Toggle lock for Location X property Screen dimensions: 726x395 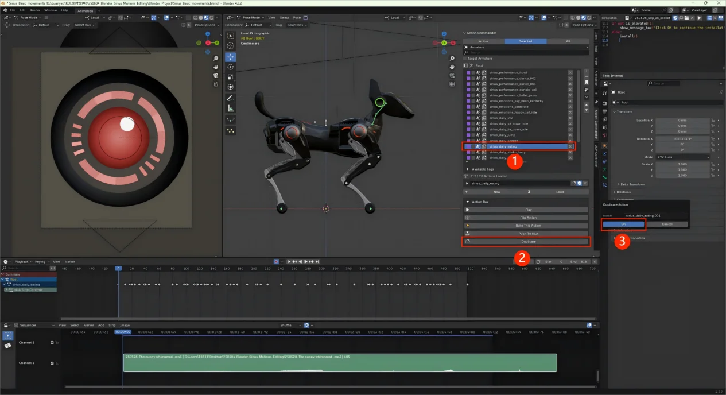(x=713, y=121)
